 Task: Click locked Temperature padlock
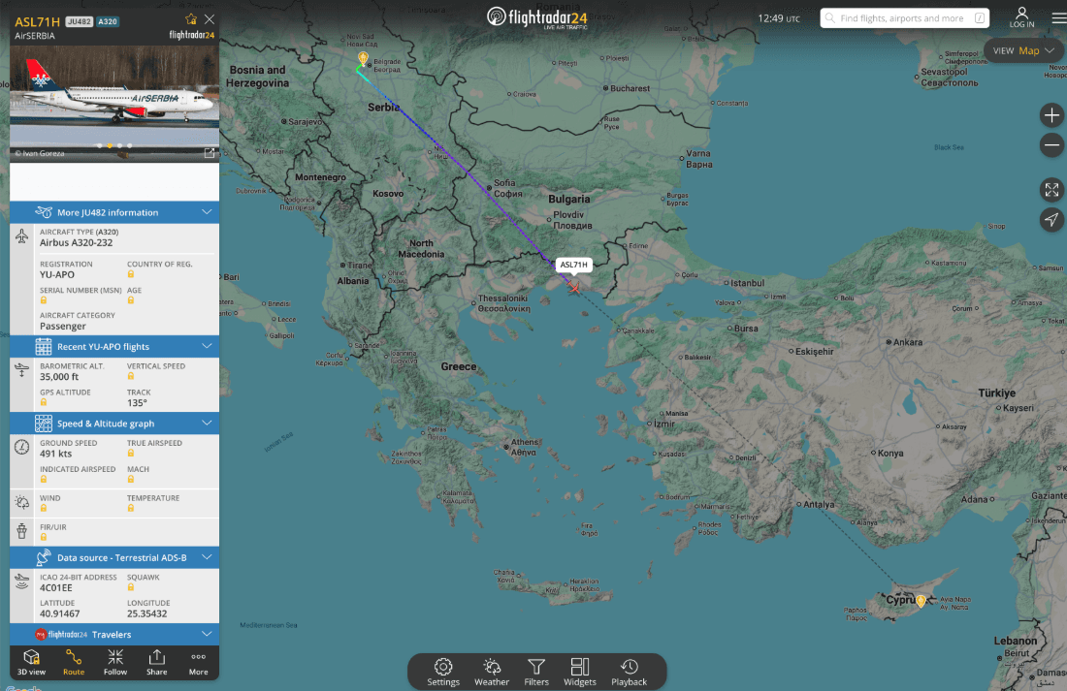pos(131,508)
